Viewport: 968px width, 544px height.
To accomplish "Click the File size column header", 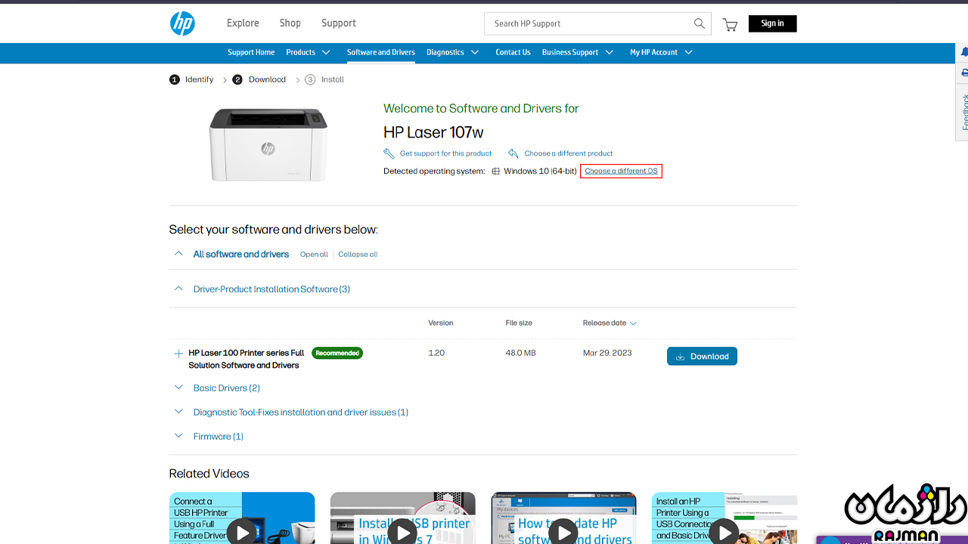I will (519, 323).
